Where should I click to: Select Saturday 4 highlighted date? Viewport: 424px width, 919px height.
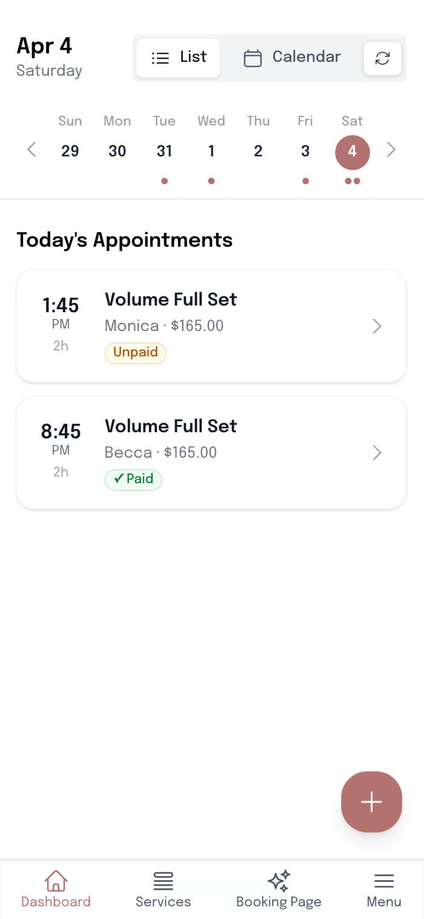point(352,151)
